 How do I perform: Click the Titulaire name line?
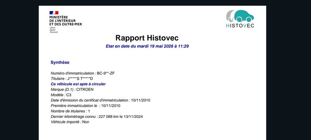point(72,79)
